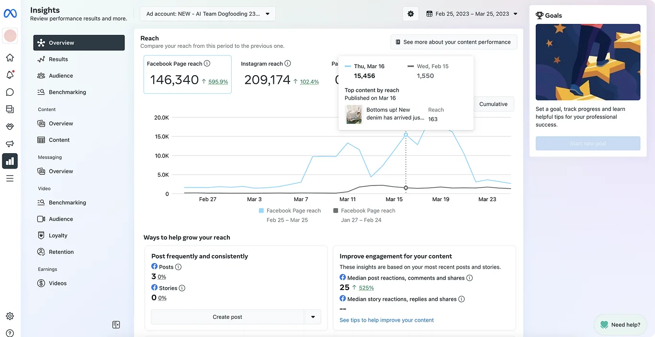Click the Goals illustration image
Image resolution: width=655 pixels, height=337 pixels.
[x=588, y=62]
